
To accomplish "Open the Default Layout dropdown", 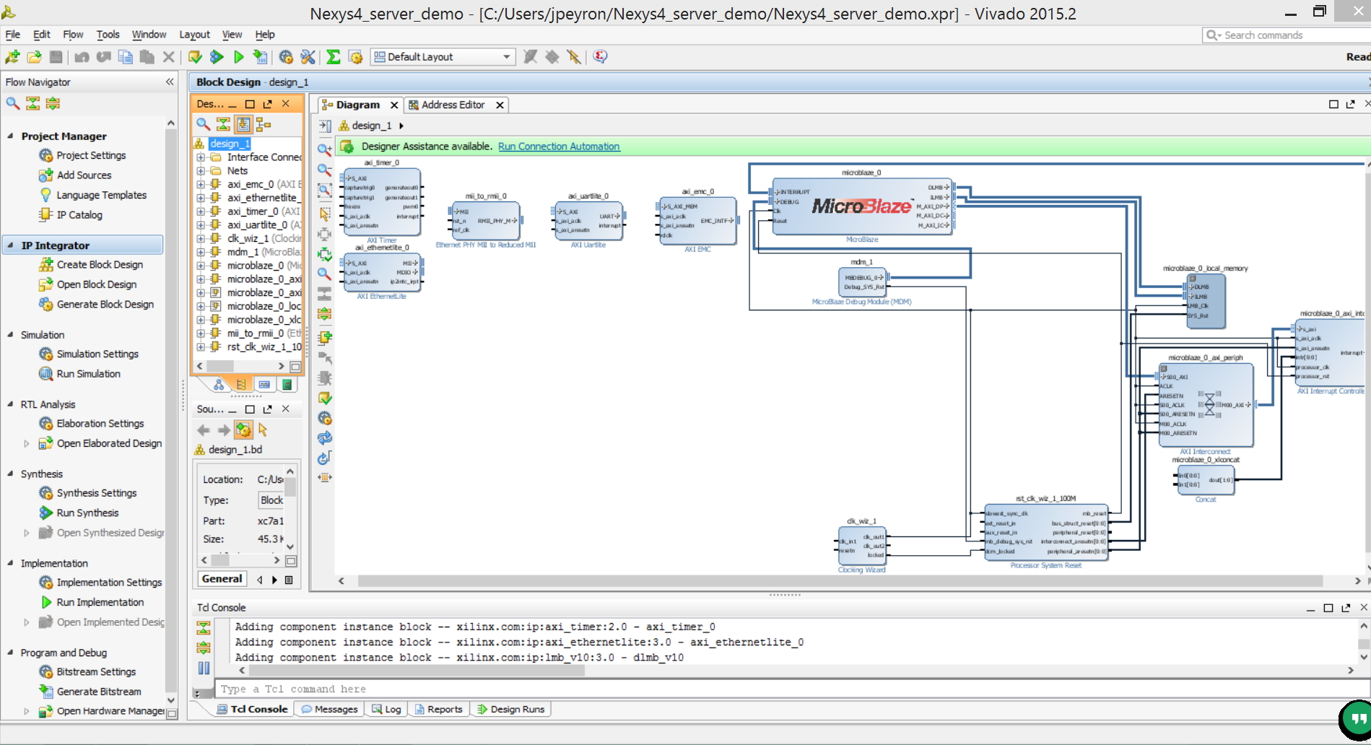I will coord(443,56).
